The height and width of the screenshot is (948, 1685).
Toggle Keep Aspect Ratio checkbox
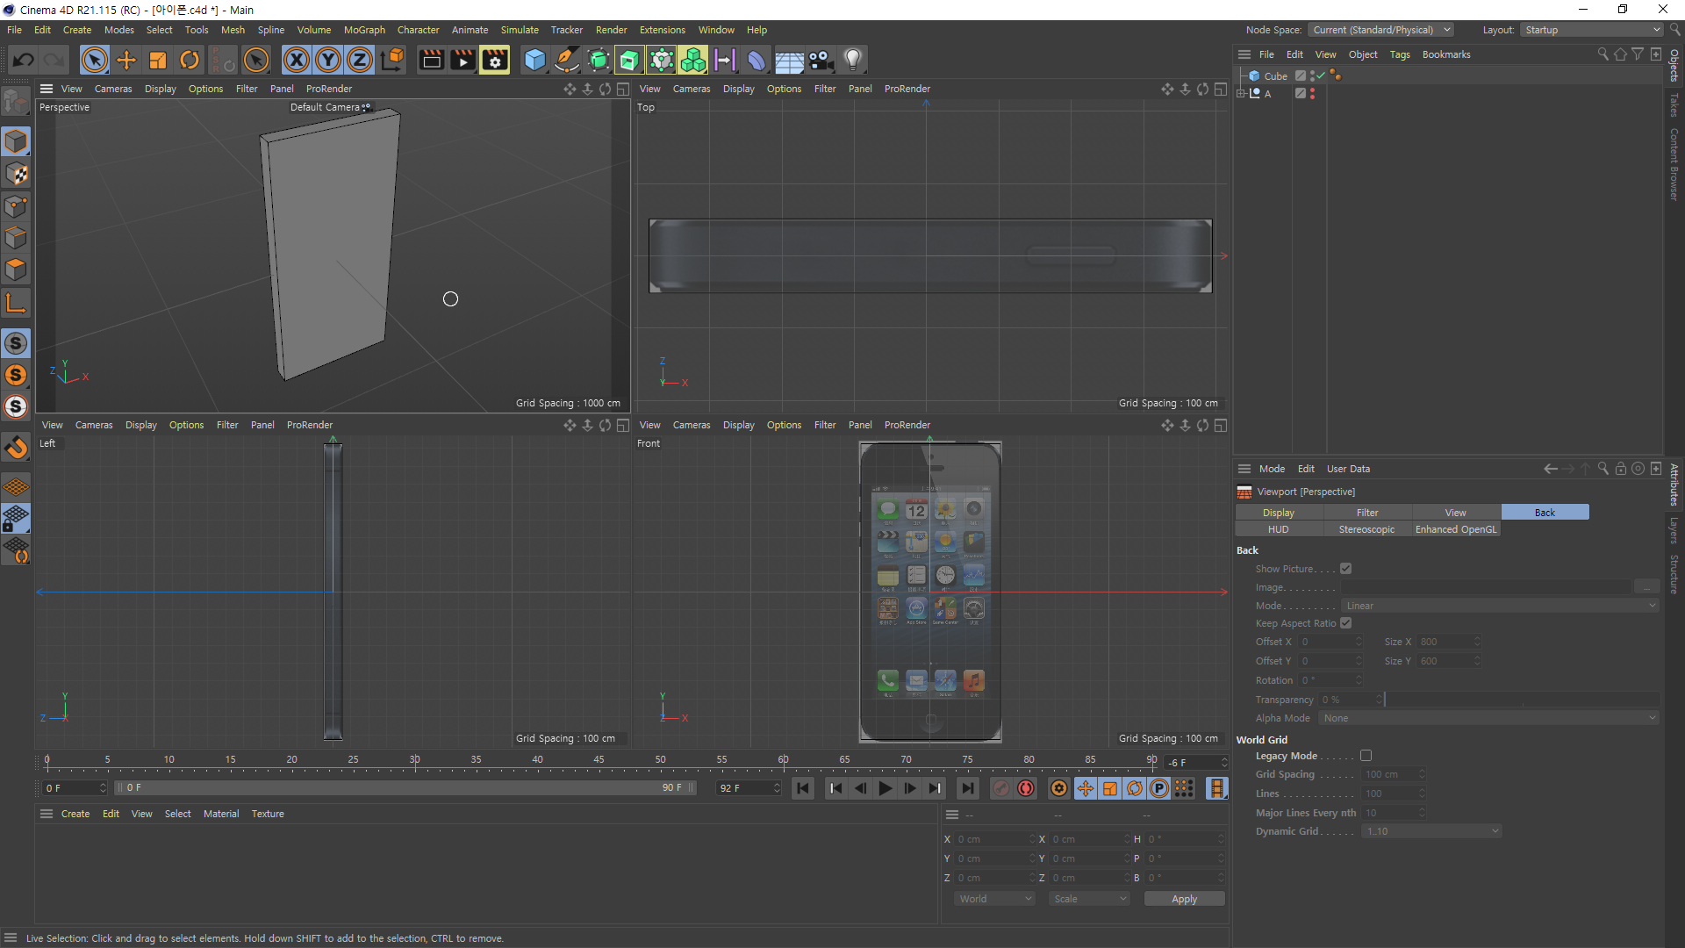(1345, 623)
